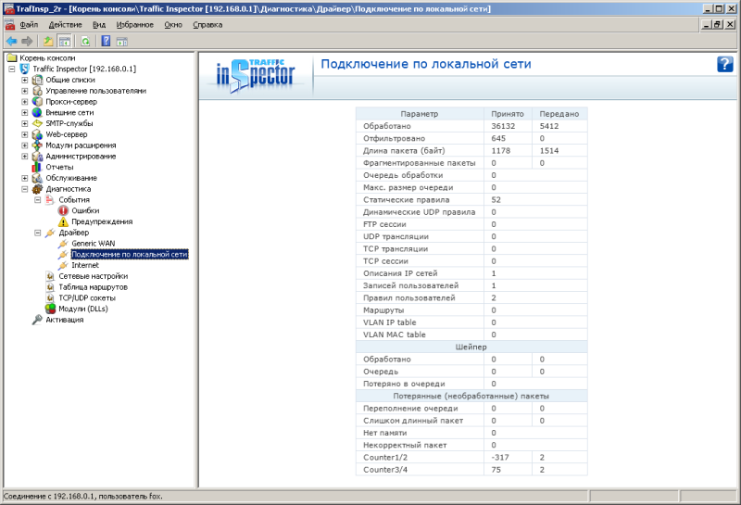The image size is (741, 505).
Task: Click the status bar connection text
Action: pos(82,496)
